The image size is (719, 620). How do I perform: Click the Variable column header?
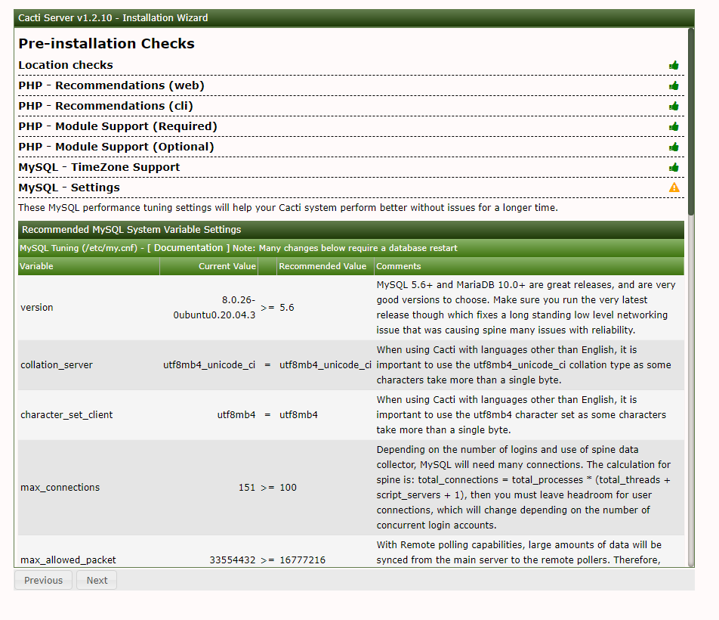89,266
